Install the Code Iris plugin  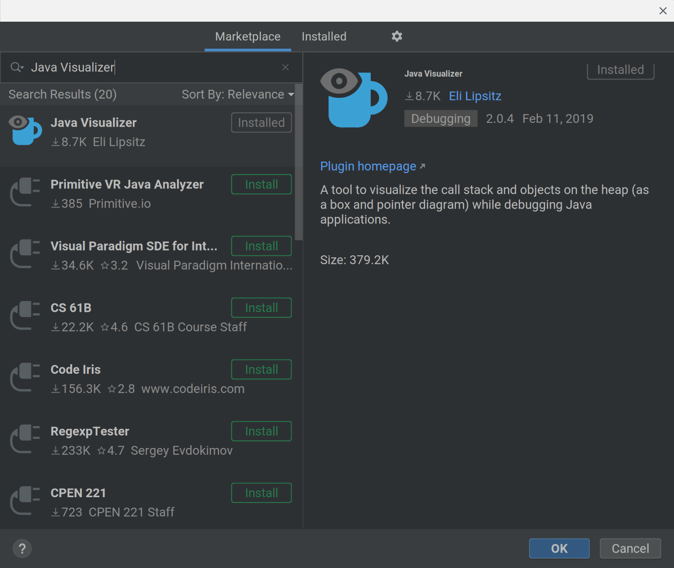click(x=261, y=370)
